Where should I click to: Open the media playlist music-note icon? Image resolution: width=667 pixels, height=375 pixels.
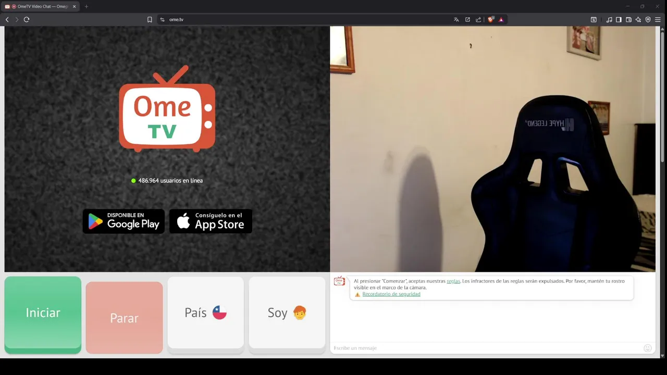coord(609,19)
